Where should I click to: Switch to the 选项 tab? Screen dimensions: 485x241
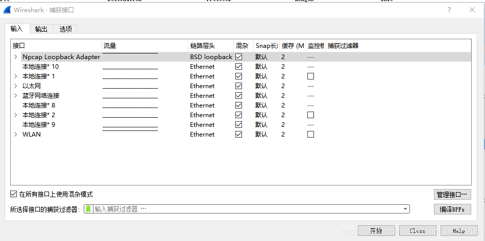65,30
